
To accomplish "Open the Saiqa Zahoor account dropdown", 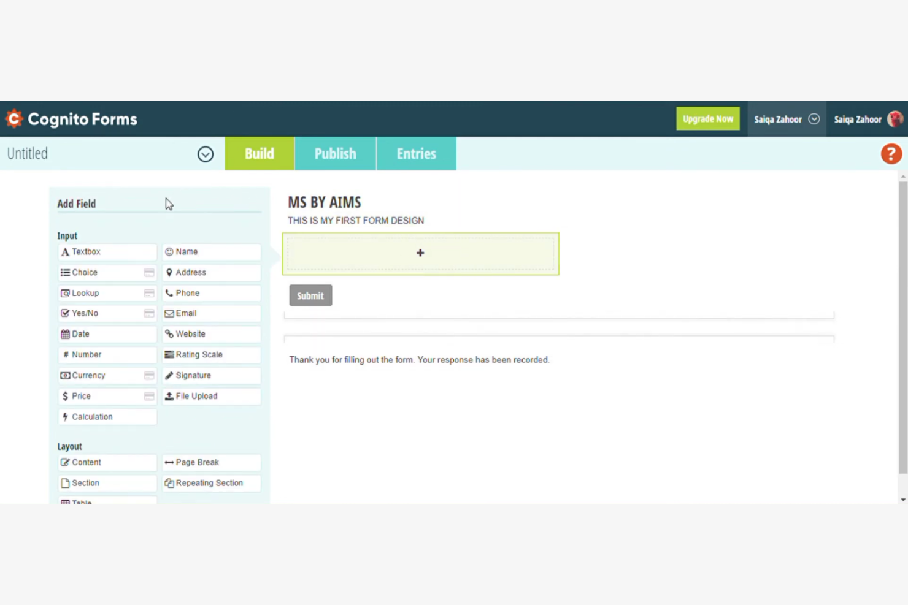I will click(x=814, y=119).
